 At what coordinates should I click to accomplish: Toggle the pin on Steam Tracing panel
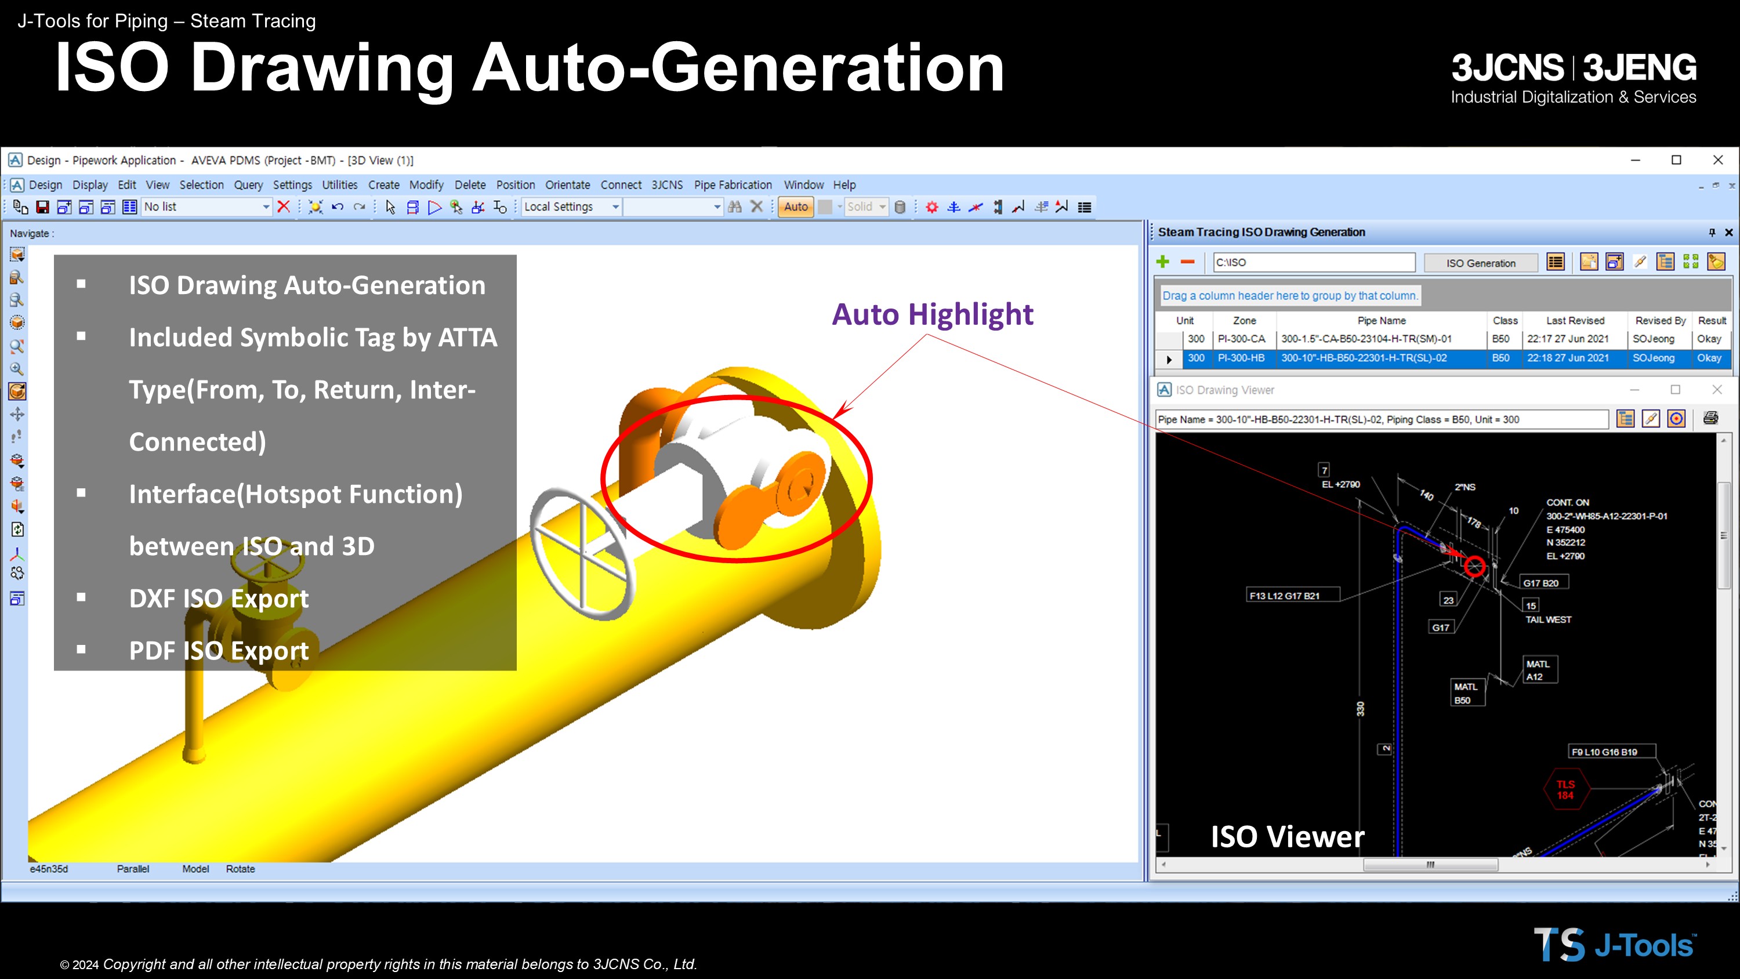tap(1712, 233)
